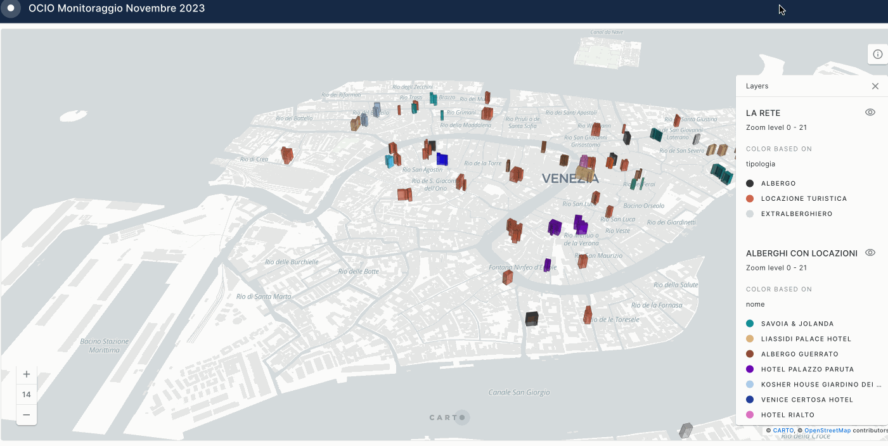The image size is (888, 446).
Task: Click the VENEZIA city label on map
Action: [570, 179]
